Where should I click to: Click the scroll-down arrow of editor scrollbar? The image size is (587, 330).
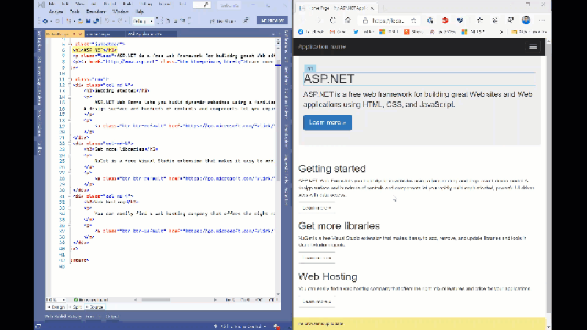pos(278,295)
